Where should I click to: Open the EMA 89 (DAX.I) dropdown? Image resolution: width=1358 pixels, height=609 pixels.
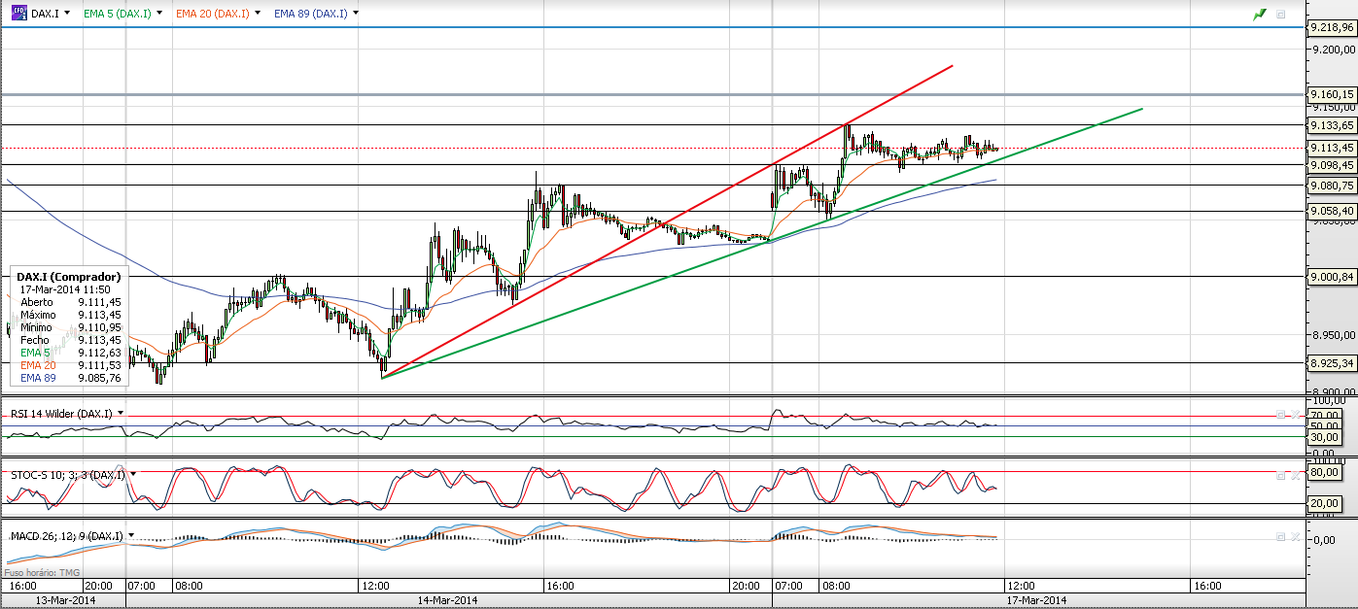click(356, 14)
